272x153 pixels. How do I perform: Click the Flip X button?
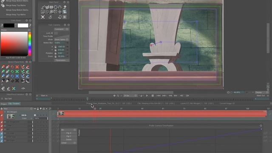tap(68, 133)
